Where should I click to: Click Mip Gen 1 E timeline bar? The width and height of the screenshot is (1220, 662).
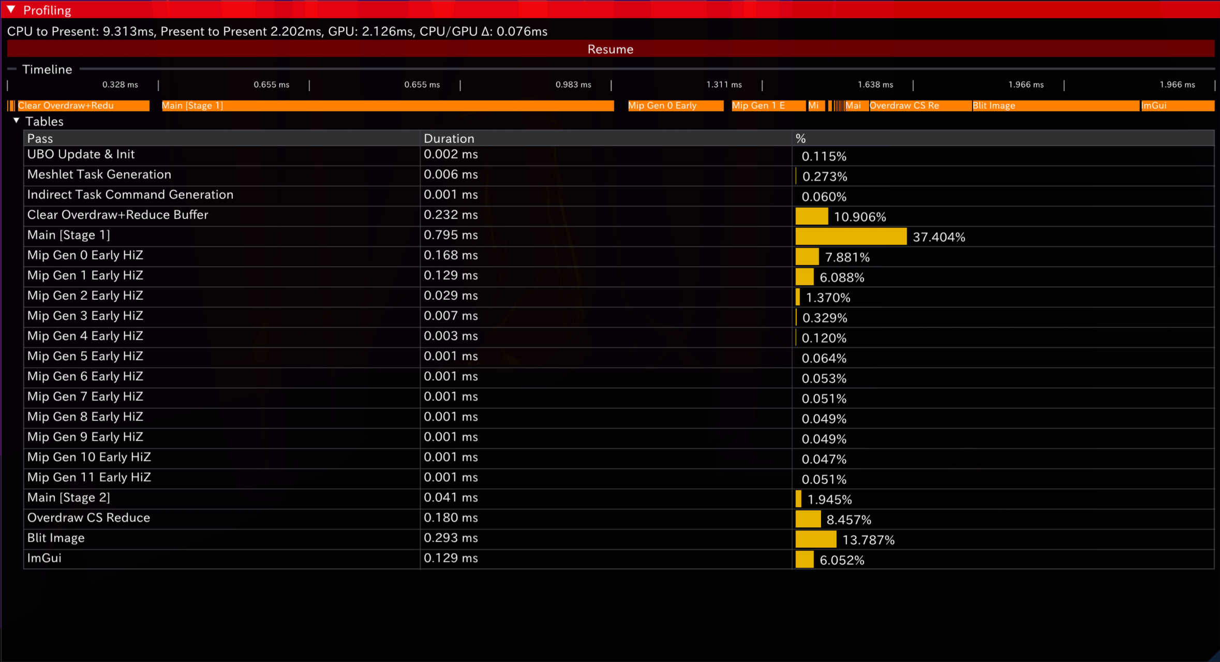coord(768,106)
